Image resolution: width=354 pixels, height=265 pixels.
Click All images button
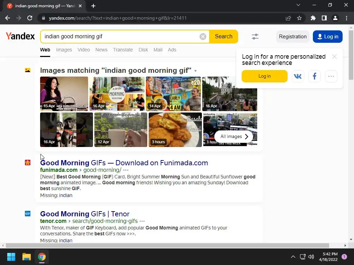234,137
